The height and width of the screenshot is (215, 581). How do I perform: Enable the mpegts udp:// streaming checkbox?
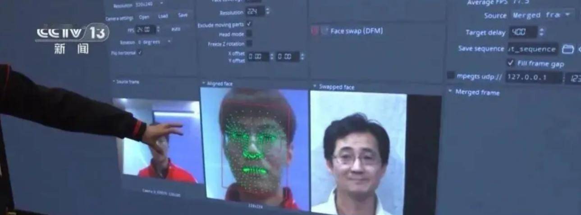[450, 76]
